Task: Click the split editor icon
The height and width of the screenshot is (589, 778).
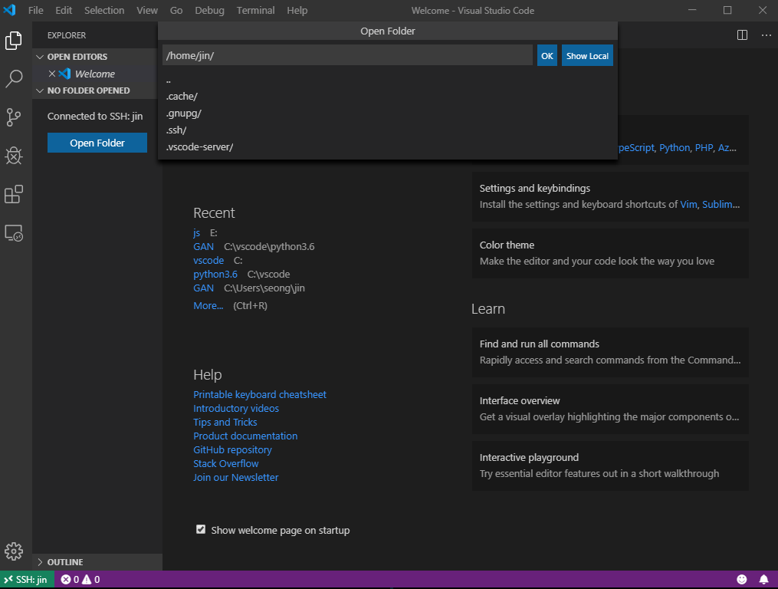Action: point(742,35)
